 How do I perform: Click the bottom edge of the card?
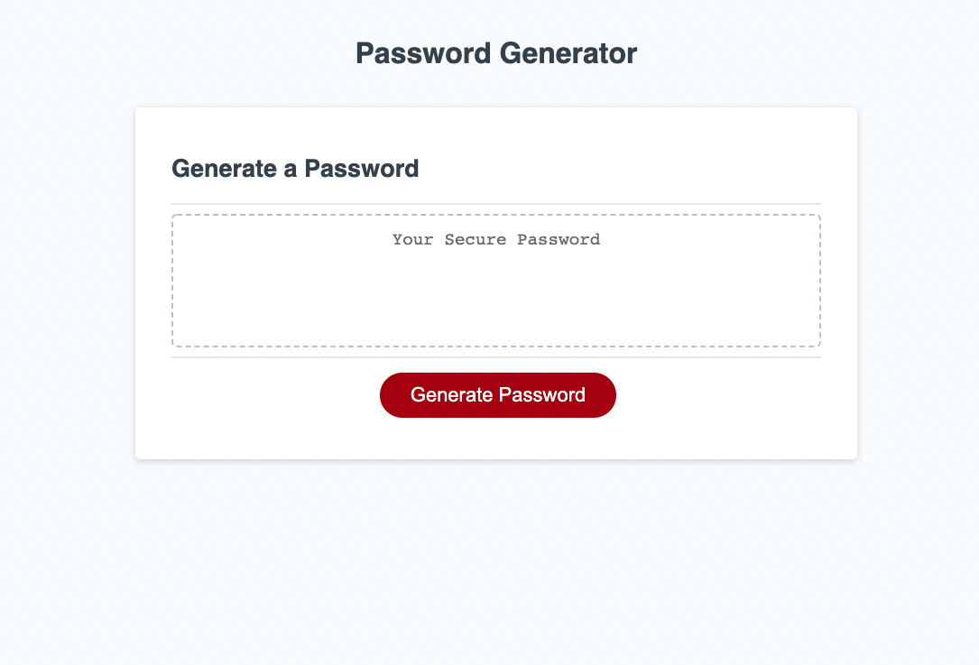click(x=496, y=457)
